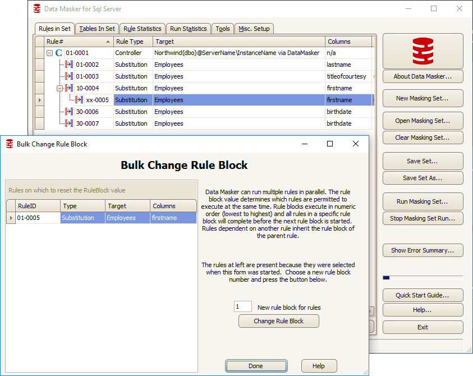473x376 pixels.
Task: Click the Change Rule Block button
Action: coord(279,321)
